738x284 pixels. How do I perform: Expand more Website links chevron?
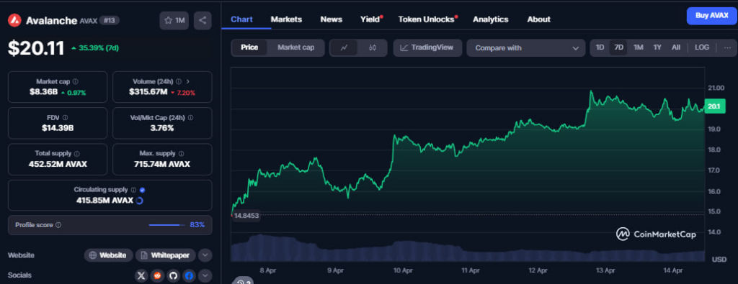pos(205,255)
